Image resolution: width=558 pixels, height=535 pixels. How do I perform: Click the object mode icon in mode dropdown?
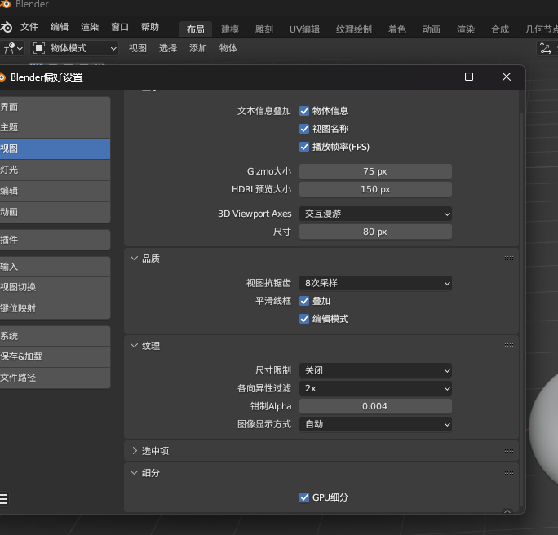[x=39, y=48]
